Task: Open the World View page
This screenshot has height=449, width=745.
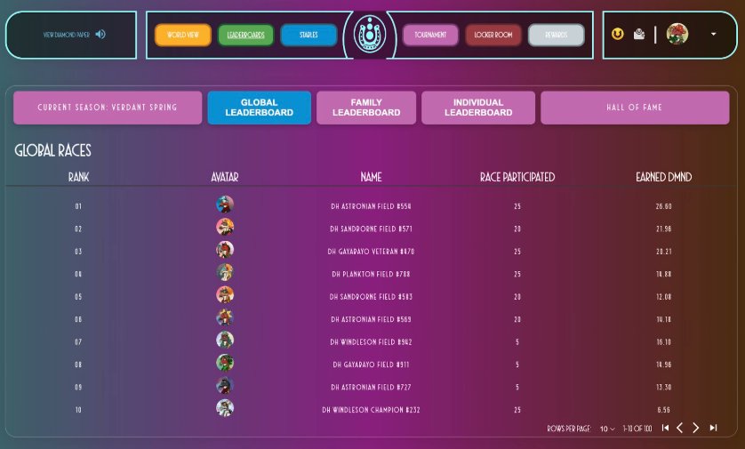Action: tap(183, 35)
